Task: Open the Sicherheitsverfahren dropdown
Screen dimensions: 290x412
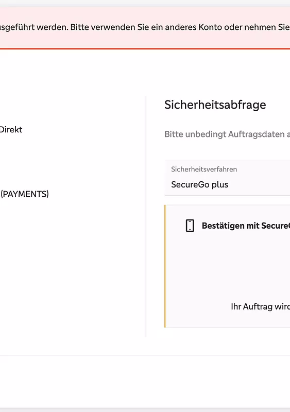Action: (227, 178)
